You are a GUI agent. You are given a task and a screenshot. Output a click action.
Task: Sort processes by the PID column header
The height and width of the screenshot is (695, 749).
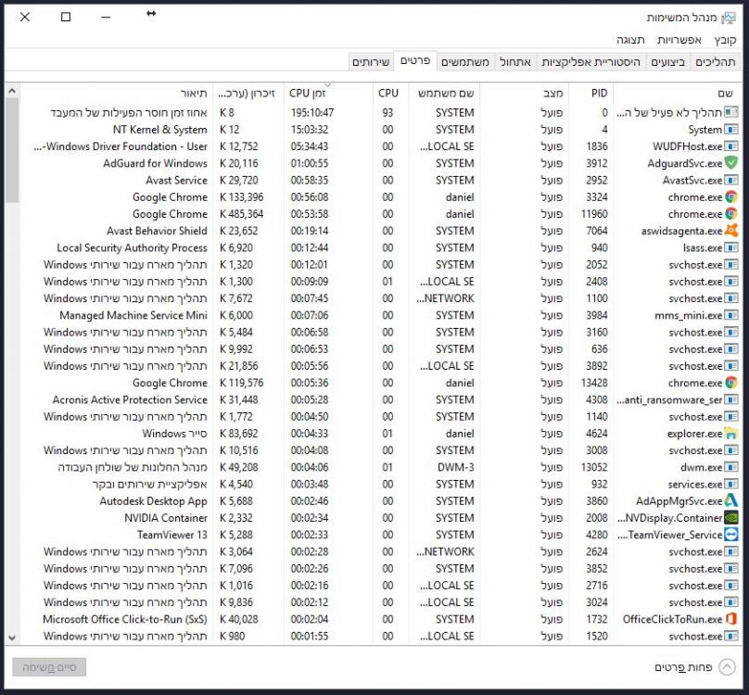599,94
